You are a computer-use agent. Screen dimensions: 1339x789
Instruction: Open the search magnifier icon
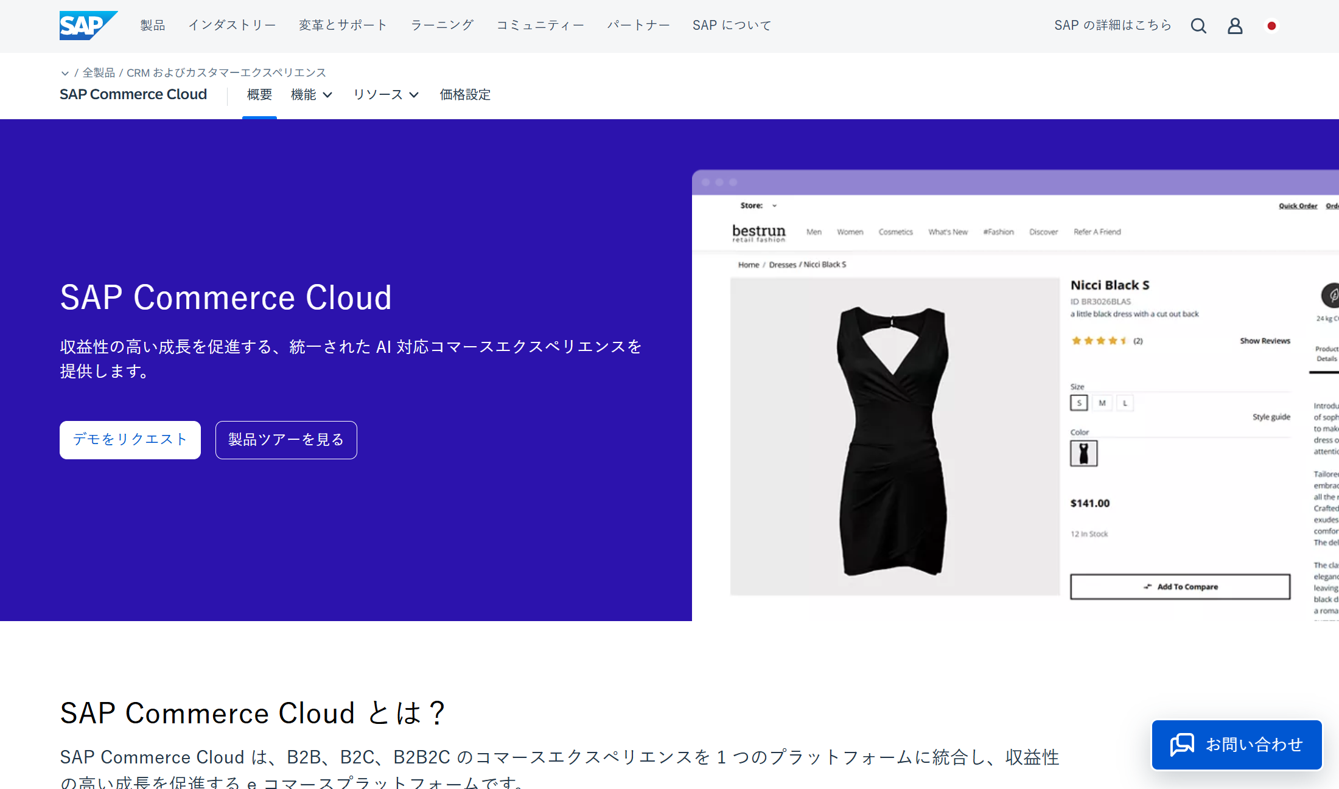click(x=1198, y=26)
